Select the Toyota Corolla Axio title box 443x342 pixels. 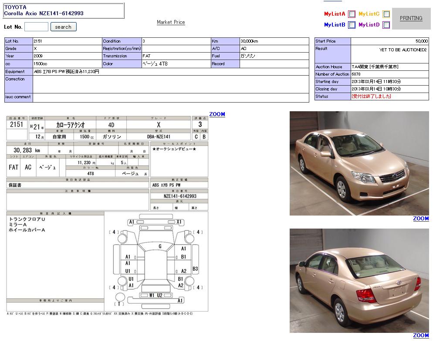point(64,10)
